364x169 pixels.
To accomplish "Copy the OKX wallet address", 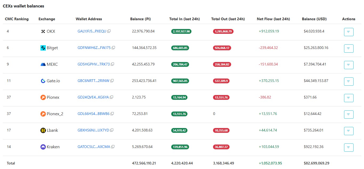I will tap(109, 31).
